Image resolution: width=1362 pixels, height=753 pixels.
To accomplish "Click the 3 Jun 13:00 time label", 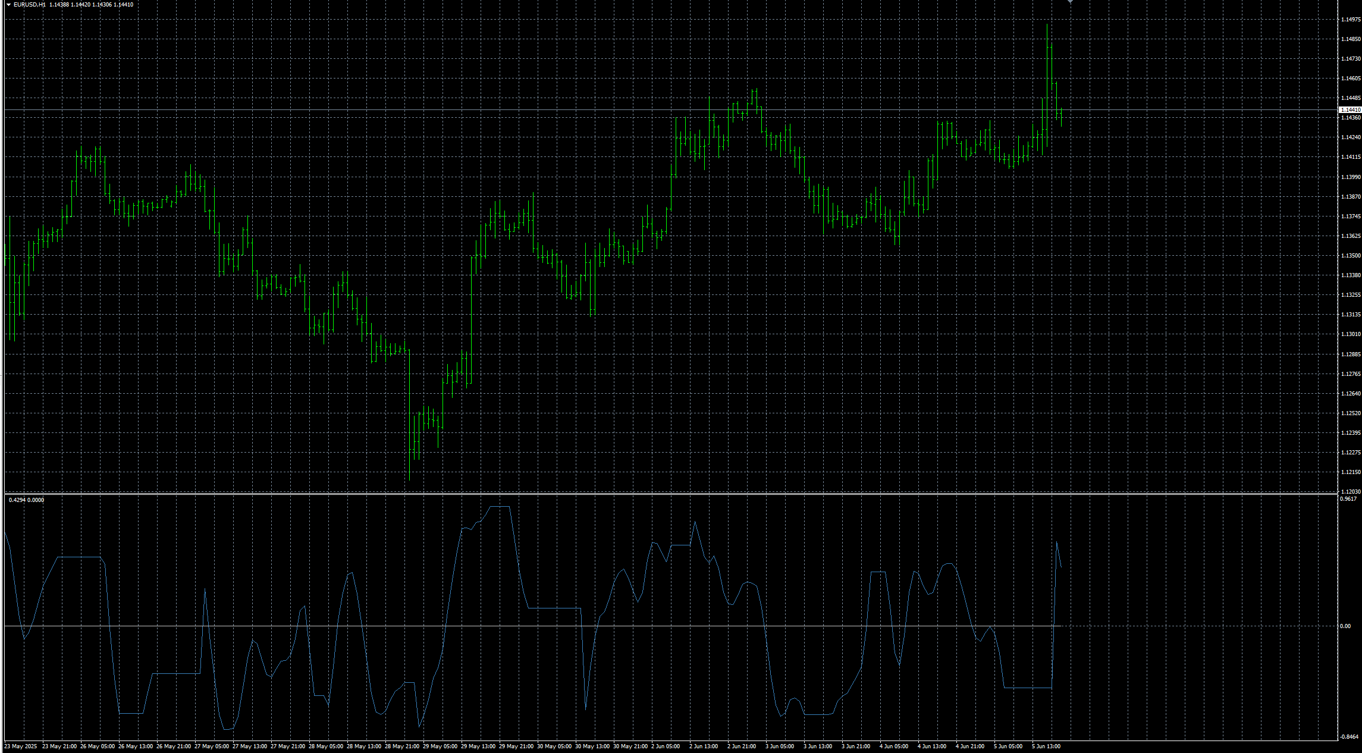I will (818, 746).
